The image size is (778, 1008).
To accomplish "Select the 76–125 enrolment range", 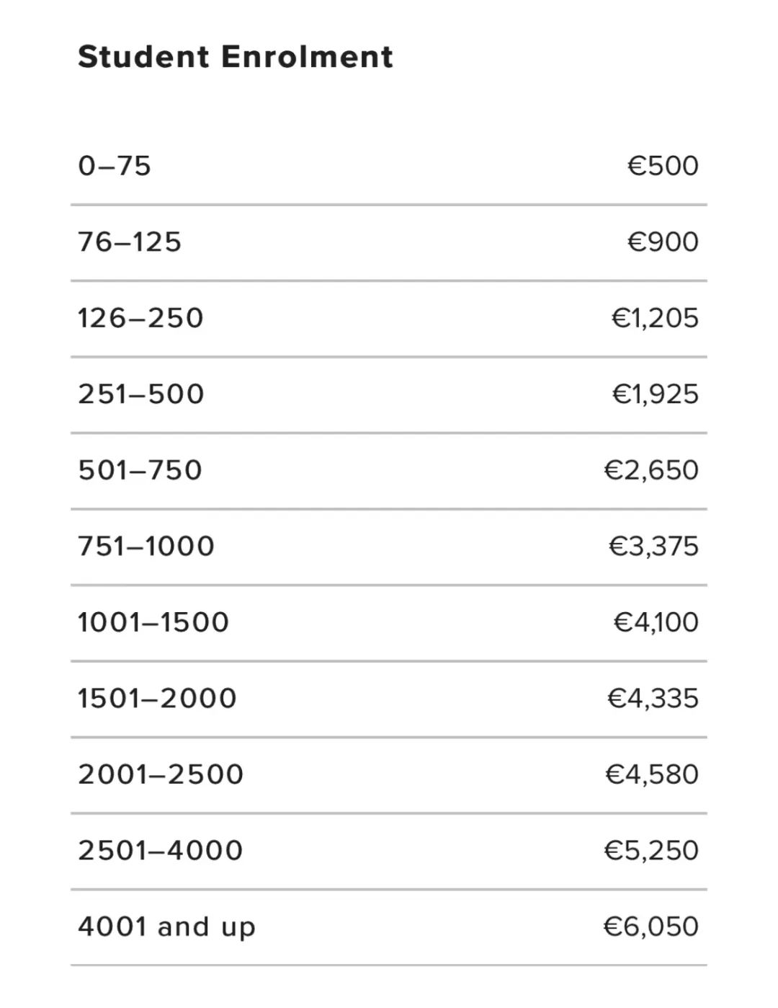I will point(130,242).
